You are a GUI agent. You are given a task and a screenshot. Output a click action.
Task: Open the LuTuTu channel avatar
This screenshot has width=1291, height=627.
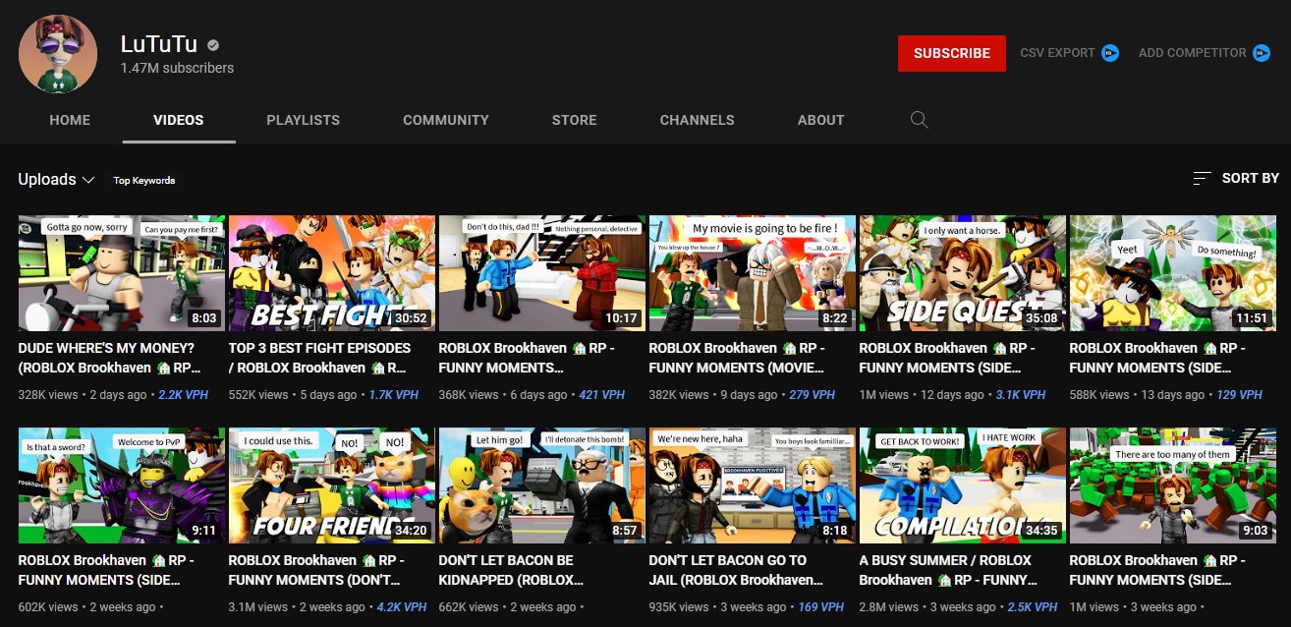58,54
